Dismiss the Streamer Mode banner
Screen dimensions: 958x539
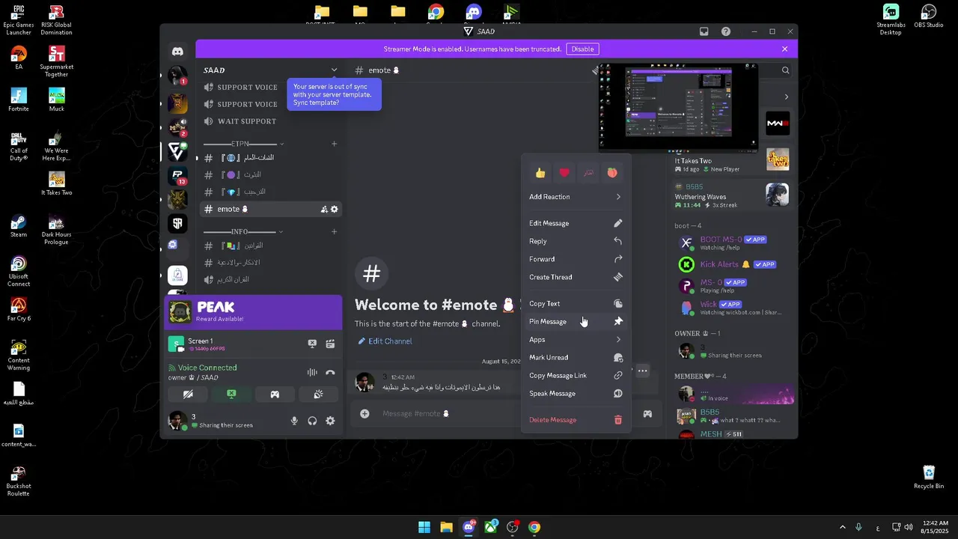784,49
